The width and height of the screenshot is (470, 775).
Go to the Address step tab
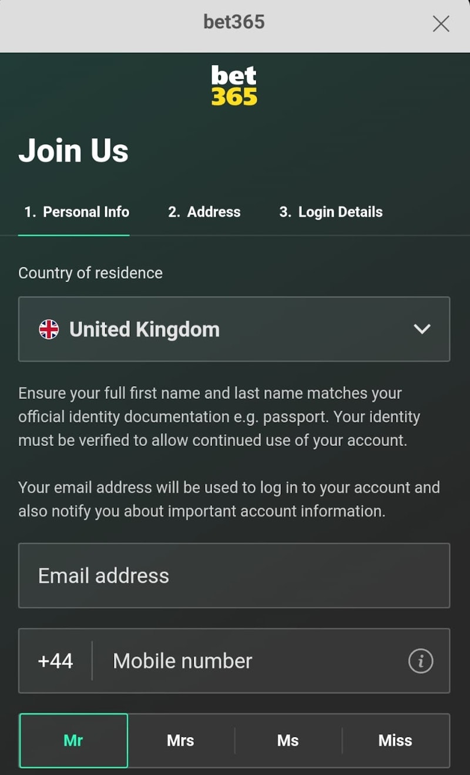204,212
